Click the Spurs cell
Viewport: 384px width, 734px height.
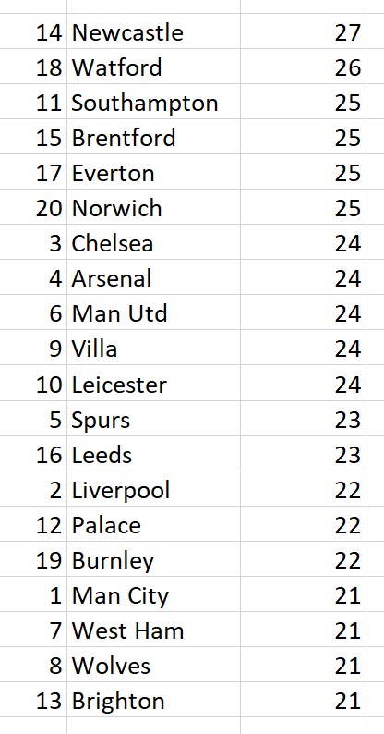coord(154,419)
